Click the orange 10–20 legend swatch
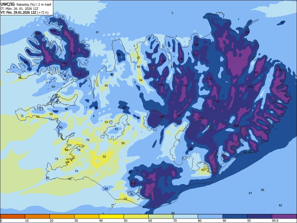297x223 pixels. (x=37, y=216)
